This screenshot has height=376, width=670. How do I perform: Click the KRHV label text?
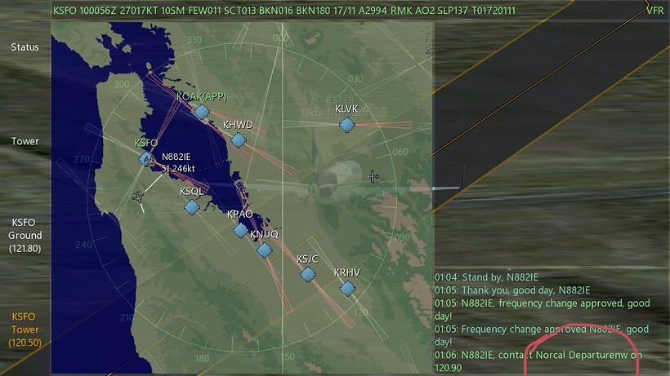[x=347, y=272]
